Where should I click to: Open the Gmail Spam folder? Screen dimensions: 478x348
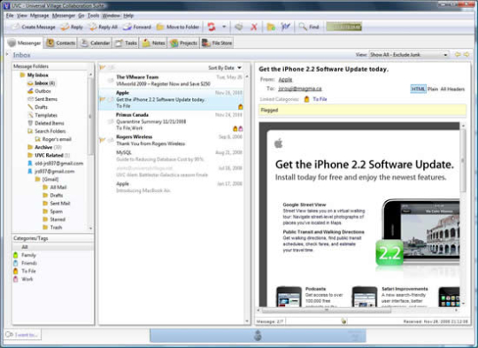pyautogui.click(x=53, y=212)
